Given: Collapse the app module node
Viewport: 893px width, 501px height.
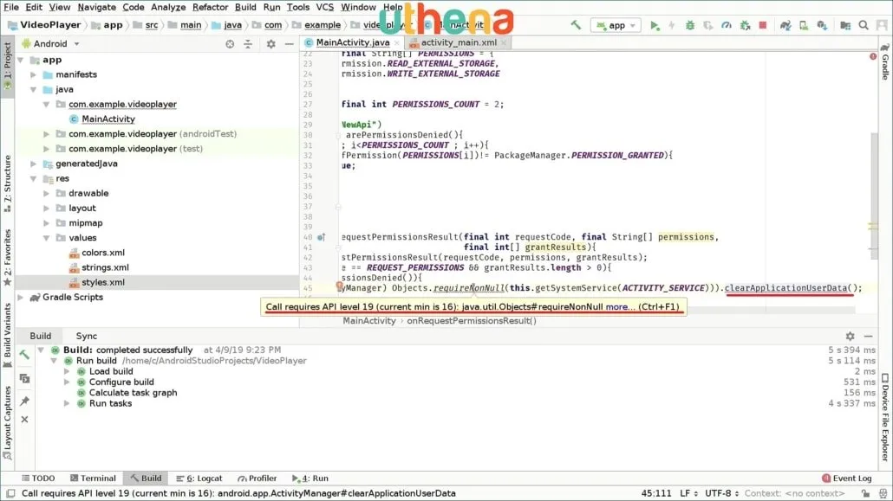Looking at the screenshot, I should pyautogui.click(x=21, y=60).
